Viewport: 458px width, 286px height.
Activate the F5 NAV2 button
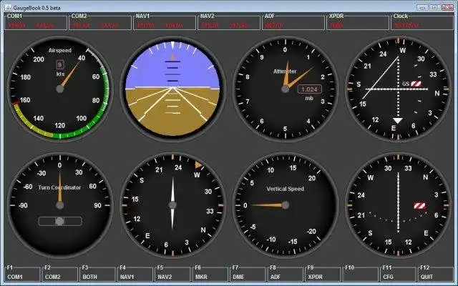click(172, 273)
